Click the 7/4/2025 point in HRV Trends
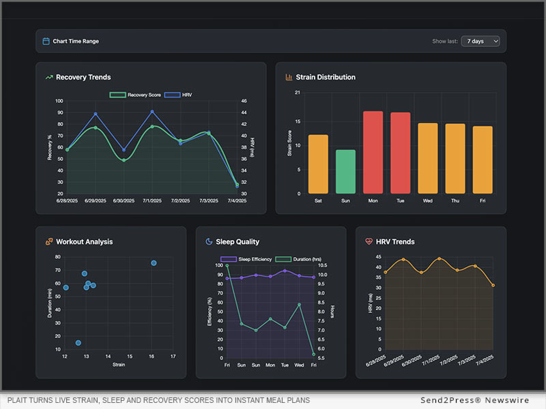Image resolution: width=546 pixels, height=409 pixels. click(493, 285)
